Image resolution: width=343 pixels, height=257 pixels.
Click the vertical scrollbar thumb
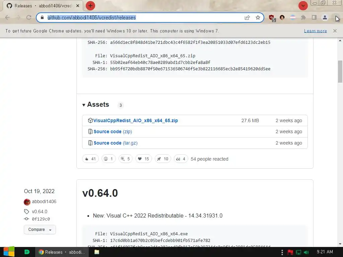point(340,72)
